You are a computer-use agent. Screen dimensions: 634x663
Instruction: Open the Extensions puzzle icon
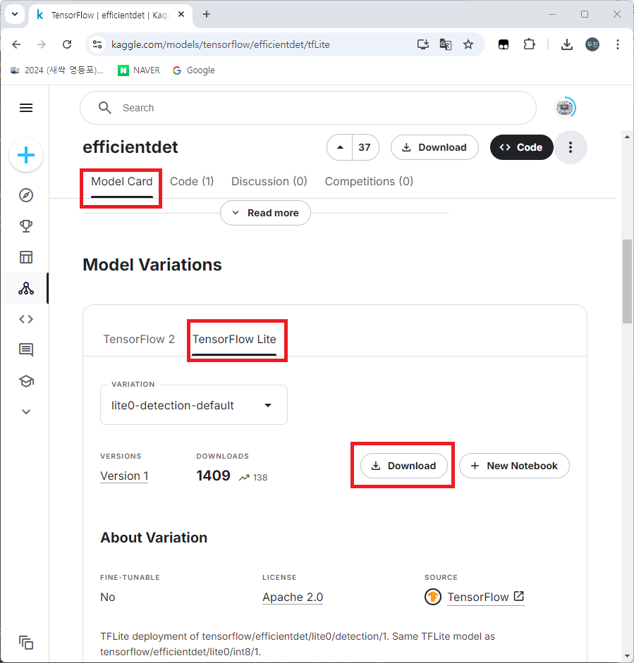tap(529, 44)
